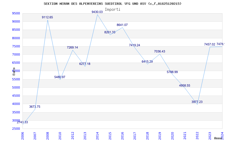The image size is (225, 141).
Task: Select the 7457.02 data label
Action: point(210,45)
